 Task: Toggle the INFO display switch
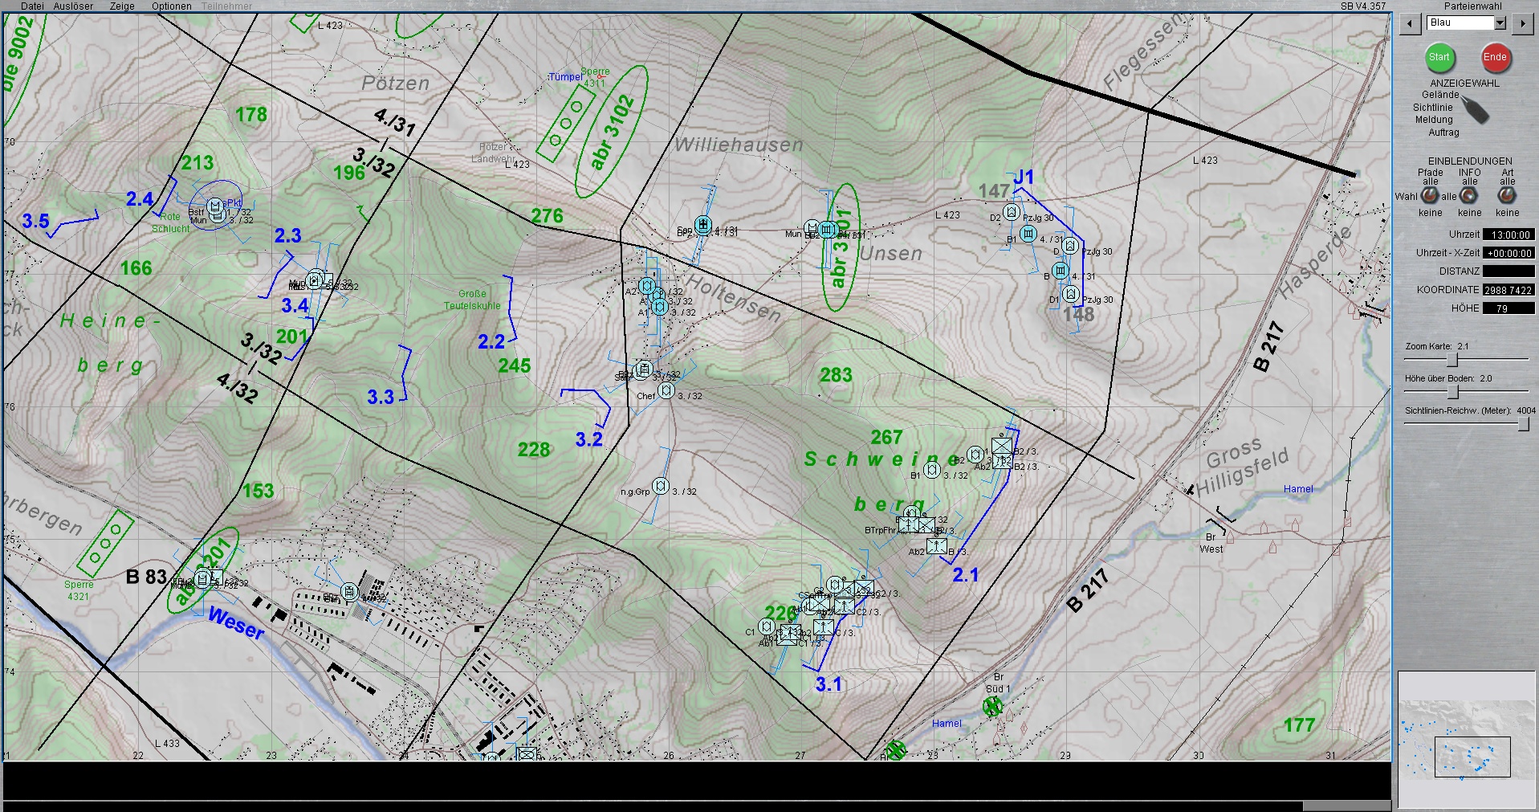[x=1469, y=195]
